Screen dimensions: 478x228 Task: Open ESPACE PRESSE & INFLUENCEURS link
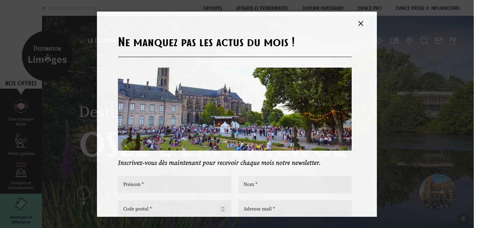[428, 8]
